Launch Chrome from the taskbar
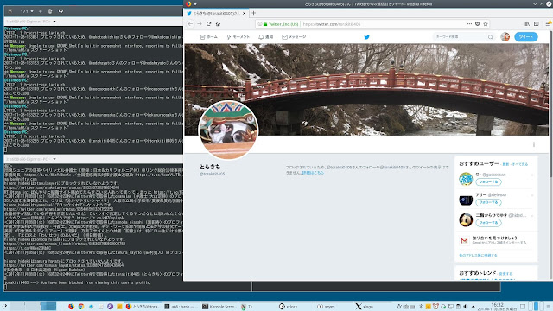This screenshot has width=553, height=311. (x=80, y=307)
